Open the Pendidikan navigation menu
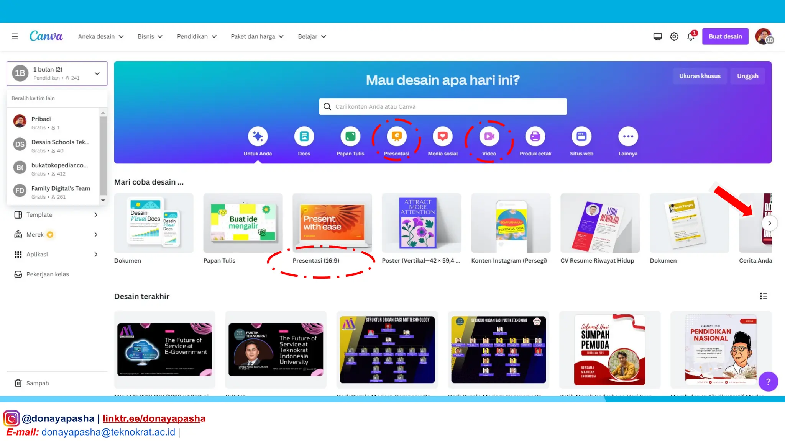Viewport: 785px width, 441px height. (x=197, y=37)
